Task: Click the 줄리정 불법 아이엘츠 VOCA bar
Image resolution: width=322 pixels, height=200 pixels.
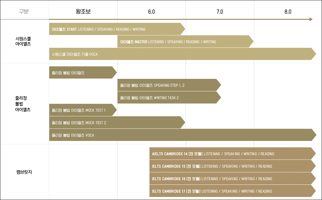Action: [183, 135]
